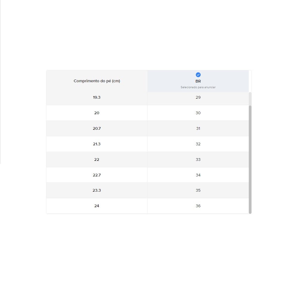Select BR size 29 cell
Screen dimensions: 299x299
198,97
